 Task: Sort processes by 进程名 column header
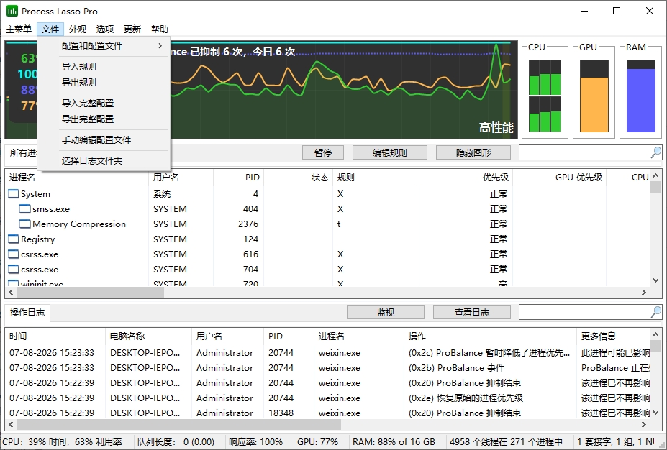[x=76, y=177]
